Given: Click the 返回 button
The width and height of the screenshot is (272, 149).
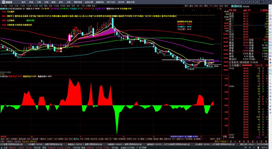Looking at the screenshot, I should [226, 6].
